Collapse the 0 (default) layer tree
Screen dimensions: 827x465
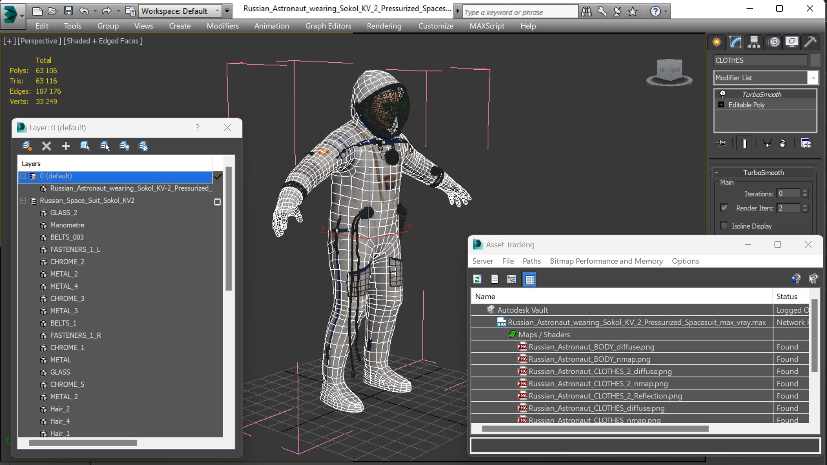(23, 176)
